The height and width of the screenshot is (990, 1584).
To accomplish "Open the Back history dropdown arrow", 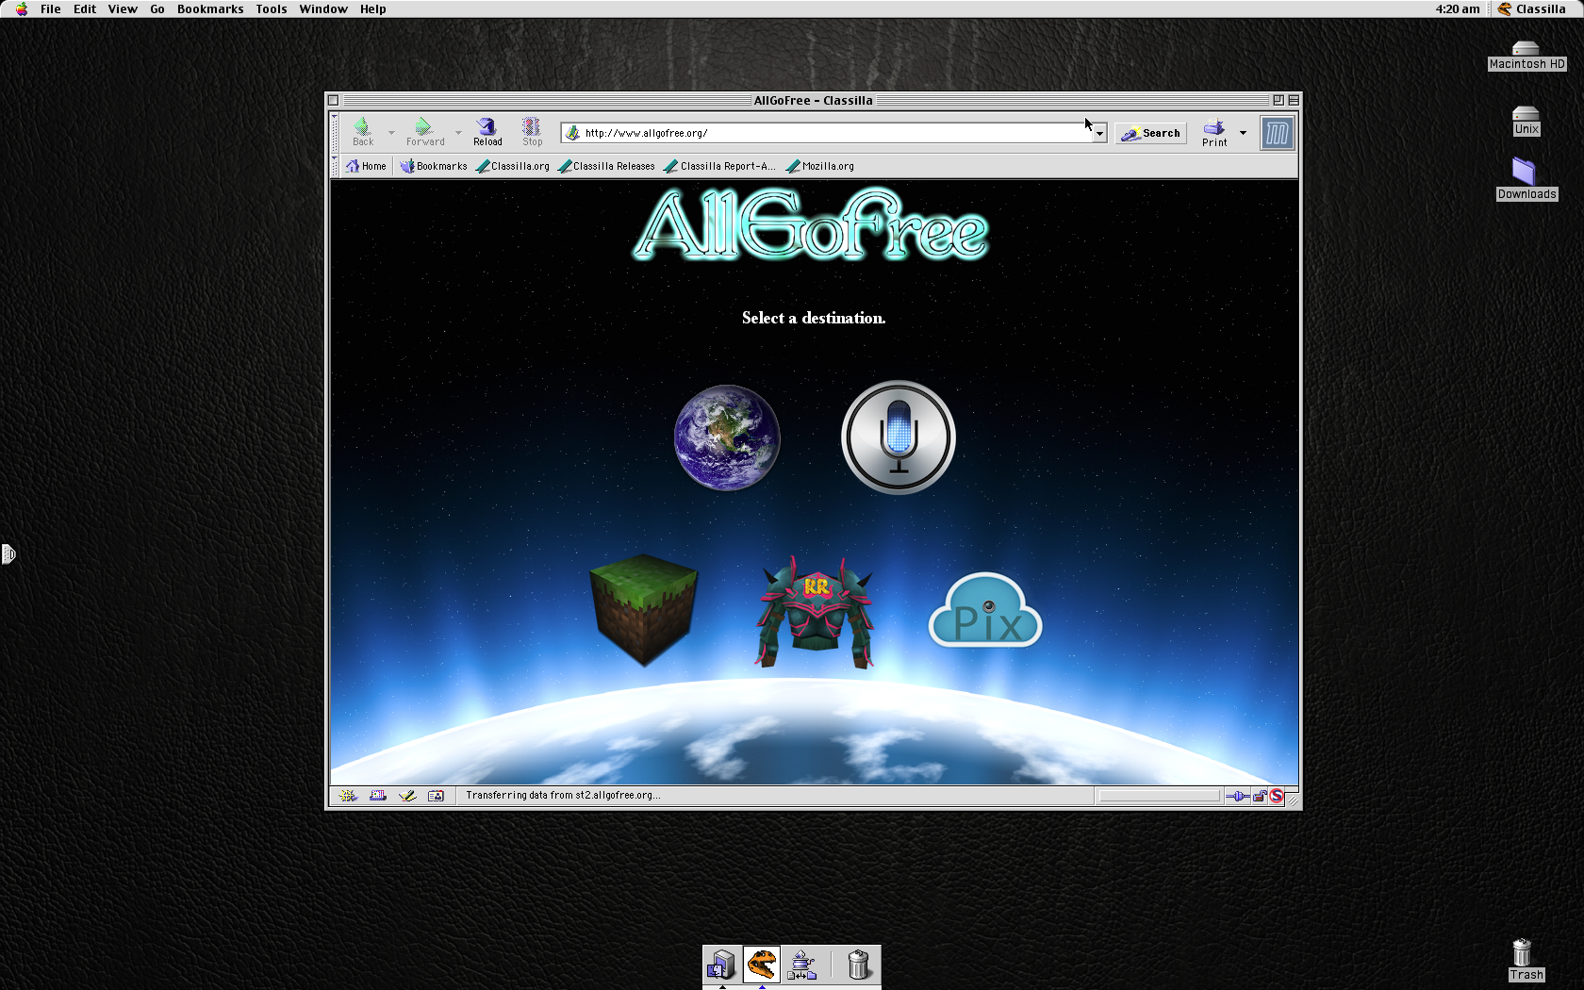I will [x=391, y=133].
